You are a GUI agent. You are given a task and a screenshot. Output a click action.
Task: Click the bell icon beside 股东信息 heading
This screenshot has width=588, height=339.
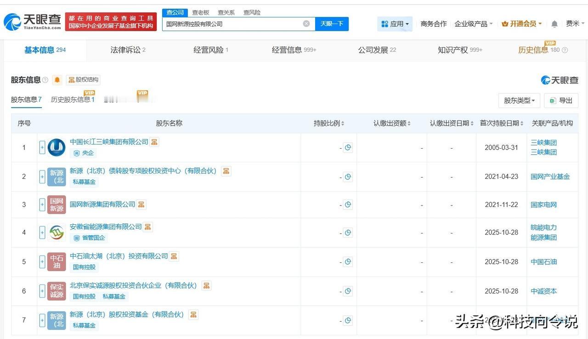coord(57,80)
